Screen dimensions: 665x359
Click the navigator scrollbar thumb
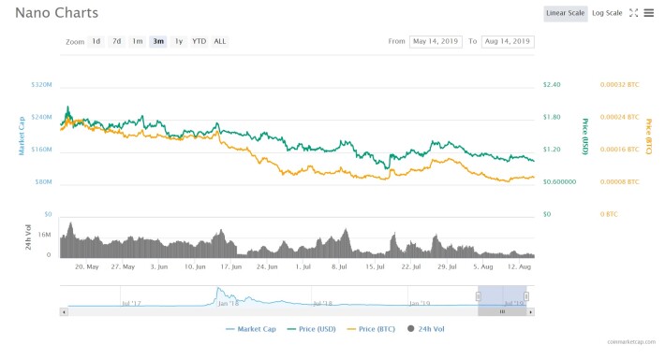pos(502,312)
